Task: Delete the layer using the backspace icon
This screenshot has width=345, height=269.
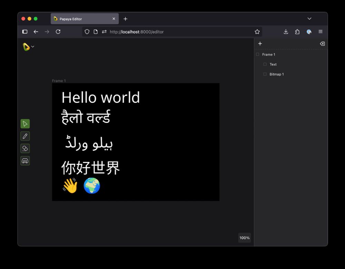Action: tap(322, 44)
